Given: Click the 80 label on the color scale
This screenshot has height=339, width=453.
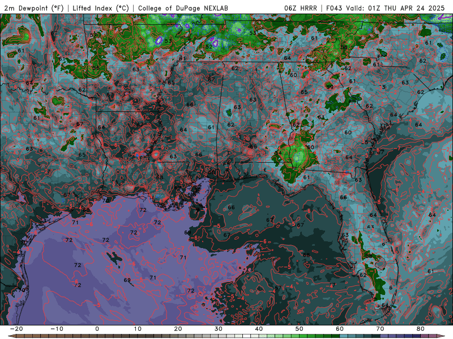Looking at the screenshot, I should pyautogui.click(x=421, y=329).
